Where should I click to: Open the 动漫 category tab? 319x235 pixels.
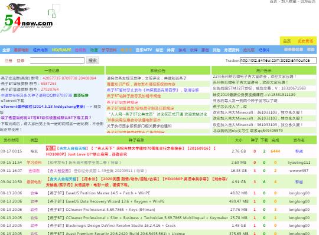(x=94, y=50)
